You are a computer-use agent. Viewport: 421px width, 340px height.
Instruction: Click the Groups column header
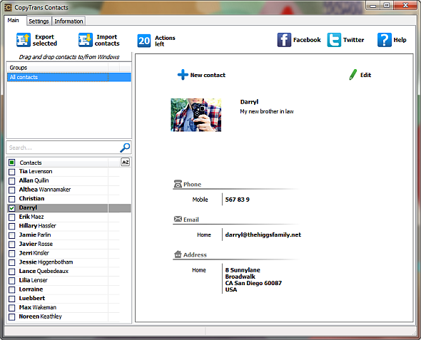click(x=58, y=68)
